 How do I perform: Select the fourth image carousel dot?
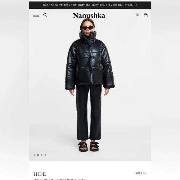click(45, 155)
